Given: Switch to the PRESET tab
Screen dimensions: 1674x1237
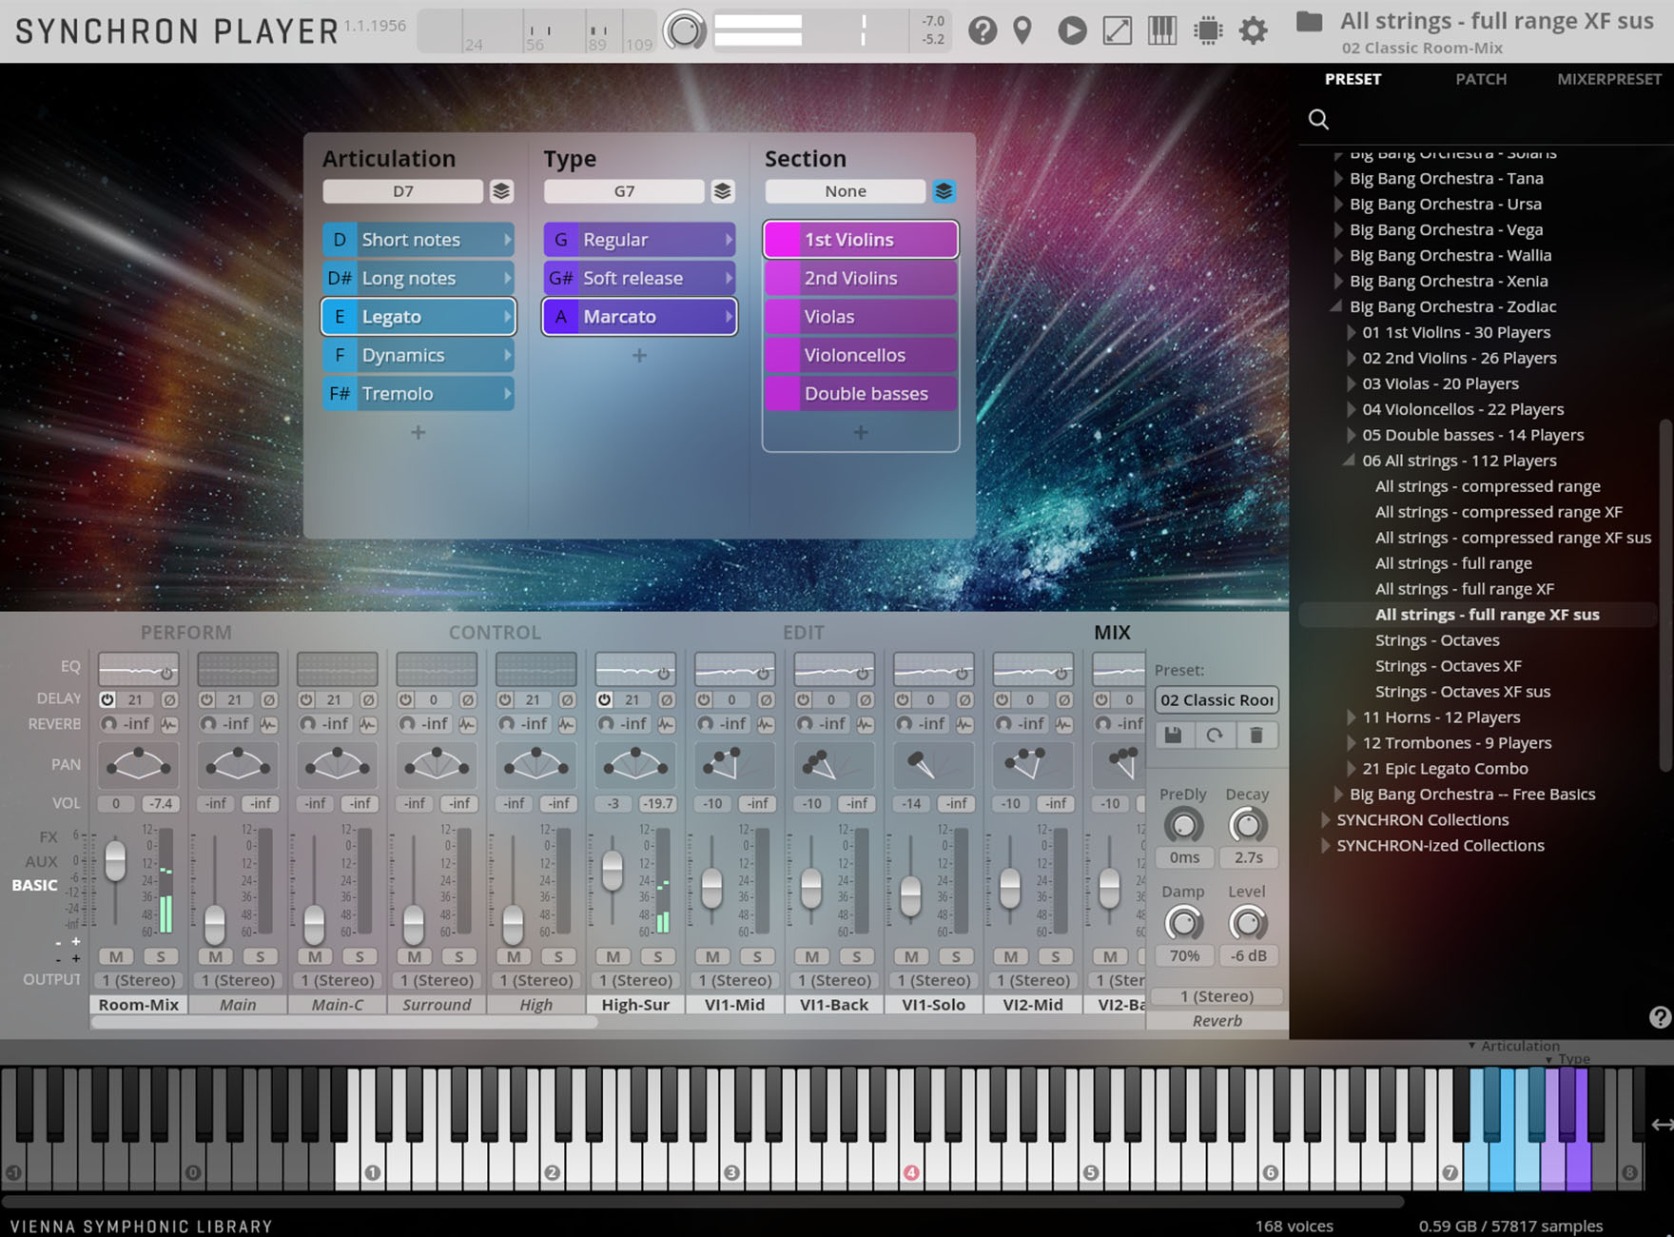Looking at the screenshot, I should pos(1353,79).
